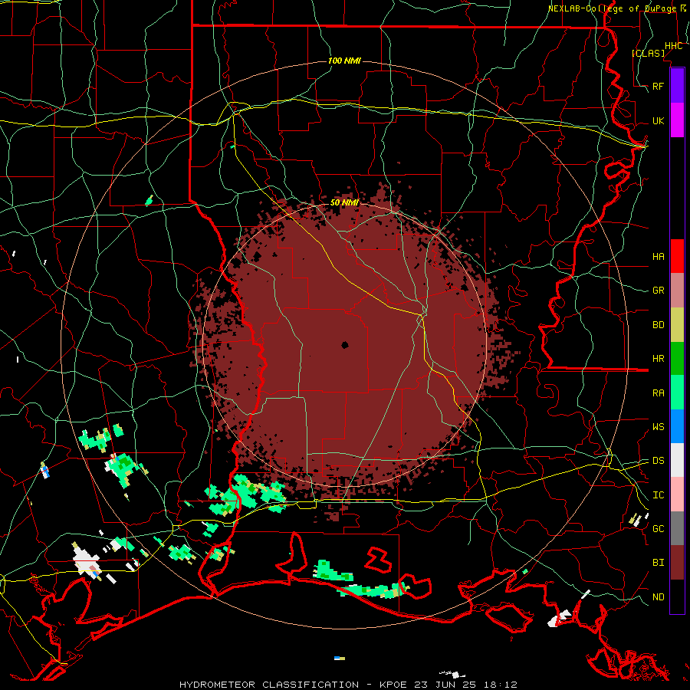Screen dimensions: 690x690
Task: Click the GR legend label
Action: (659, 291)
